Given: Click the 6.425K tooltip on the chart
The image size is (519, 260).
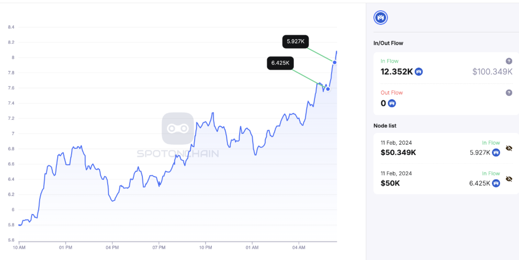Looking at the screenshot, I should coord(280,63).
